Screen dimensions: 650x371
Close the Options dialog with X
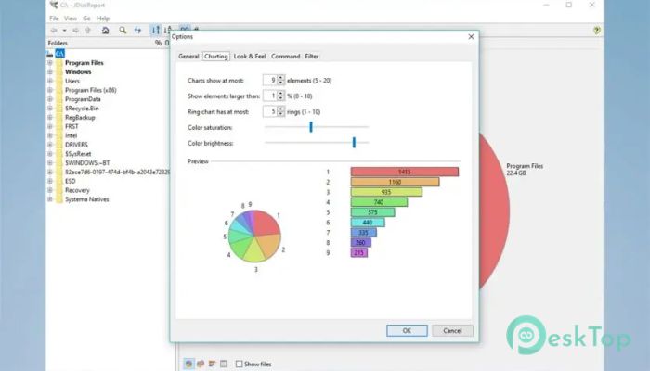tap(471, 37)
